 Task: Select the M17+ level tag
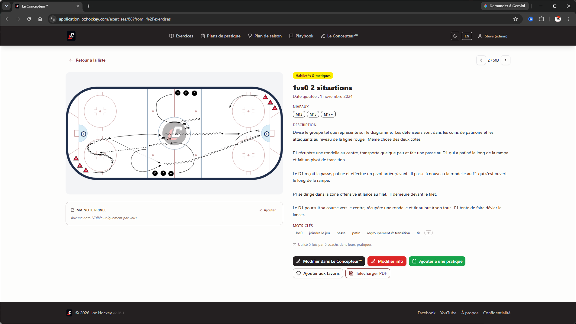click(x=328, y=114)
